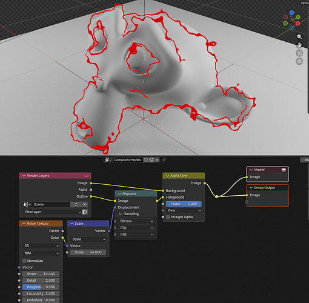The image size is (309, 303).
Task: Open the Over blend type dropdown
Action: [x=184, y=210]
